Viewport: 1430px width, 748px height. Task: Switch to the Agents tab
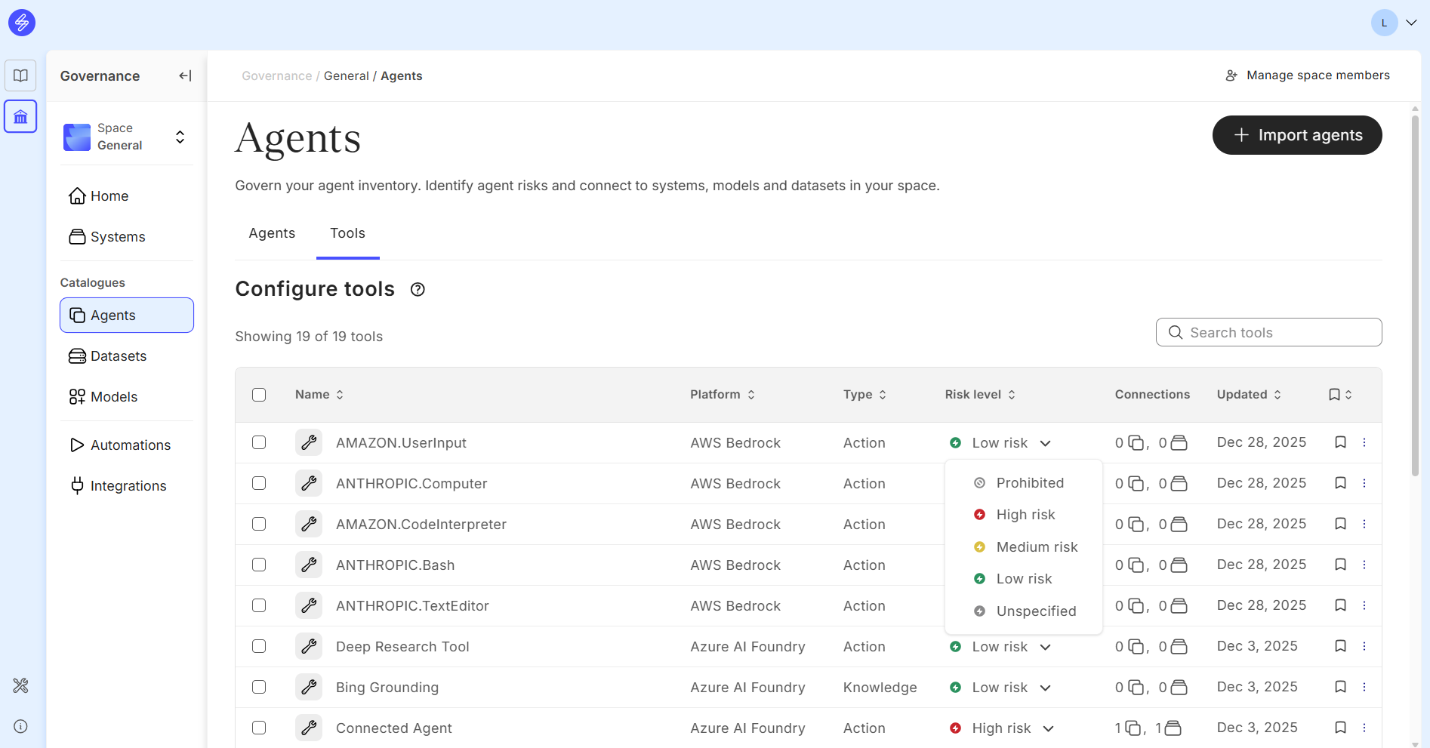pyautogui.click(x=272, y=233)
